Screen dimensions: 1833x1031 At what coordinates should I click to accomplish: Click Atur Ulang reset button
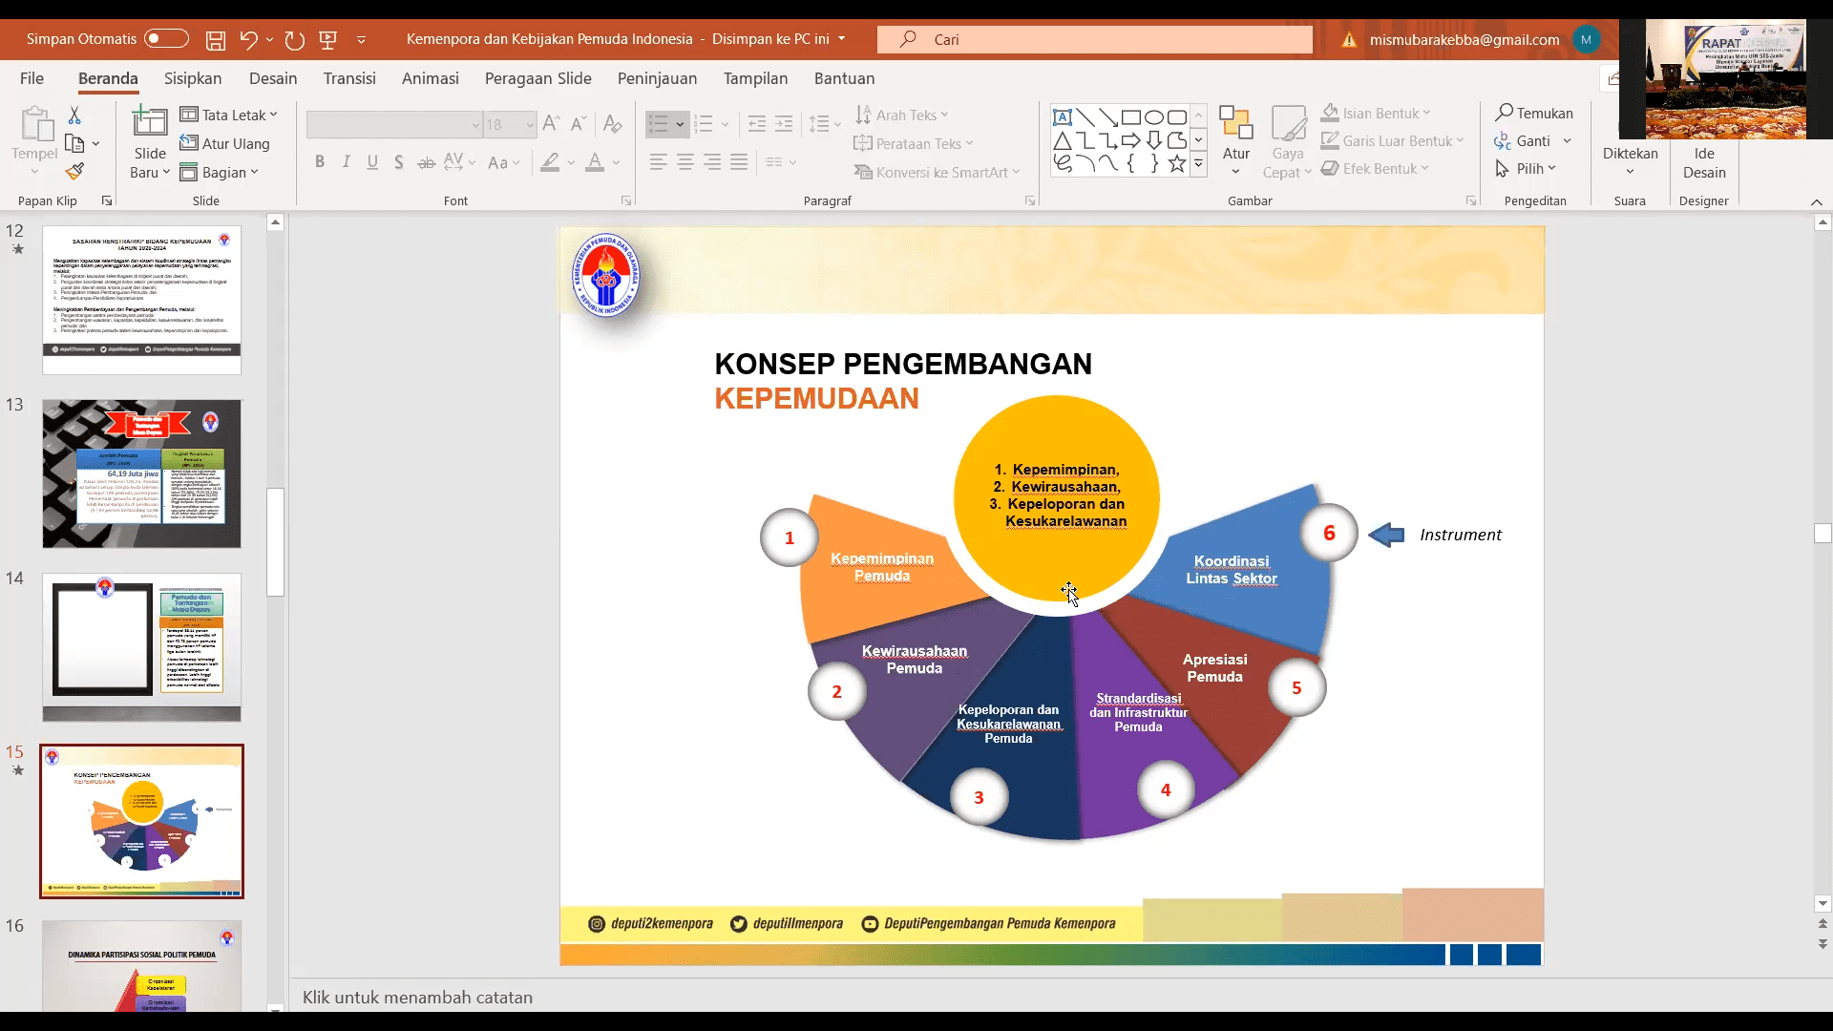click(x=225, y=143)
